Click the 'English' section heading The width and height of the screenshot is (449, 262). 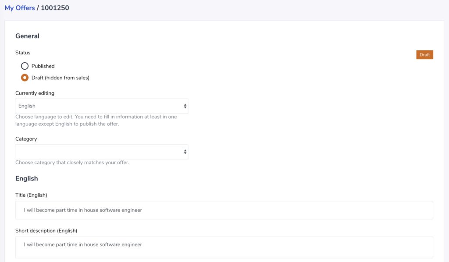pos(27,178)
